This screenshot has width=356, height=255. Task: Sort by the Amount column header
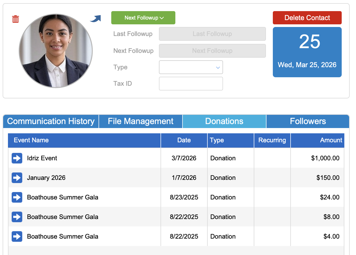click(x=331, y=140)
